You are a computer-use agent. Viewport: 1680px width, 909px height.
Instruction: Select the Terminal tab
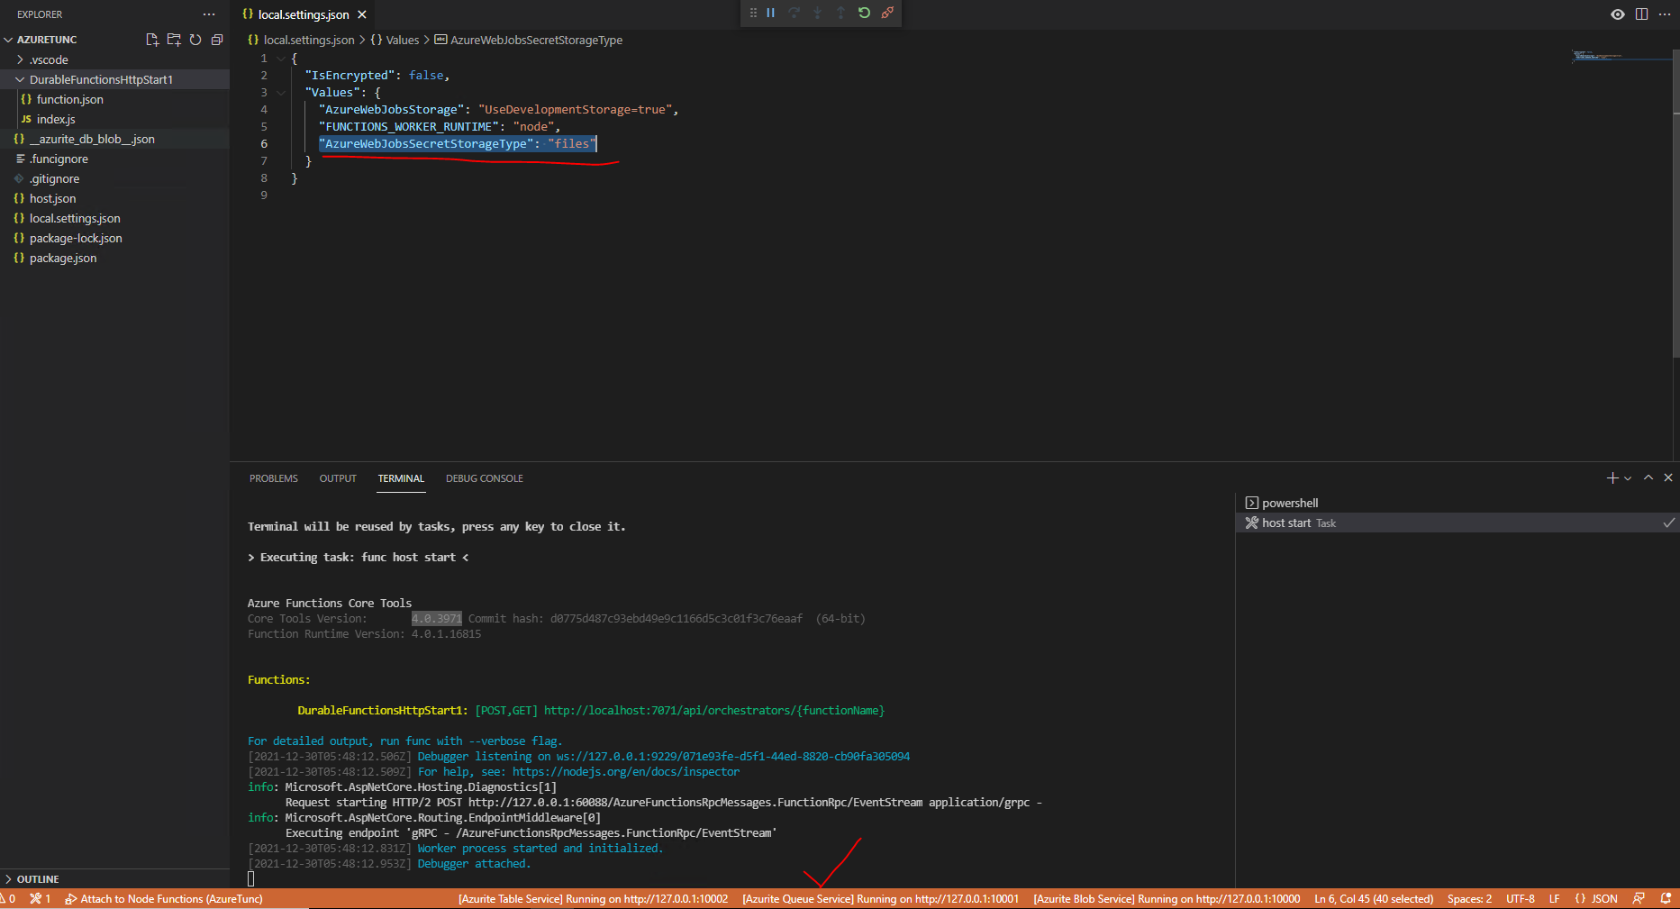(401, 478)
